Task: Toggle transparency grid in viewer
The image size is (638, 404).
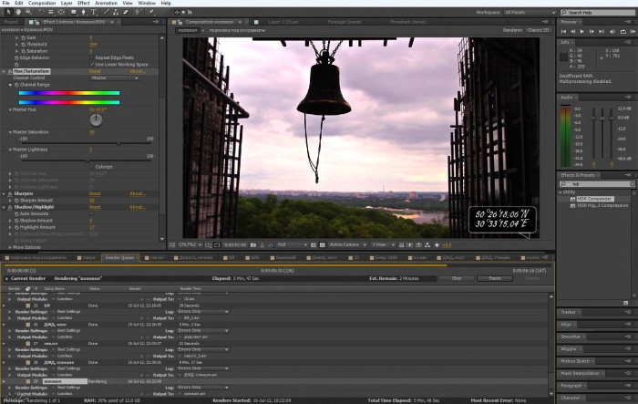Action: [323, 245]
